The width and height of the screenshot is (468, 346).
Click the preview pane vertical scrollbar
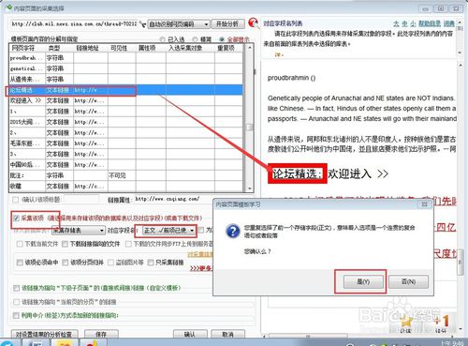tap(461, 197)
